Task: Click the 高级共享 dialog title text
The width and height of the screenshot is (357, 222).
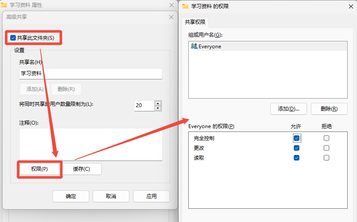Action: click(17, 17)
